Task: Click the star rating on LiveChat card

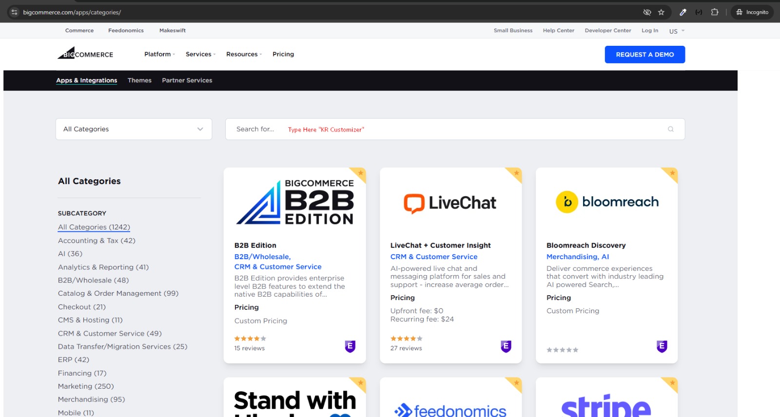Action: (x=406, y=339)
